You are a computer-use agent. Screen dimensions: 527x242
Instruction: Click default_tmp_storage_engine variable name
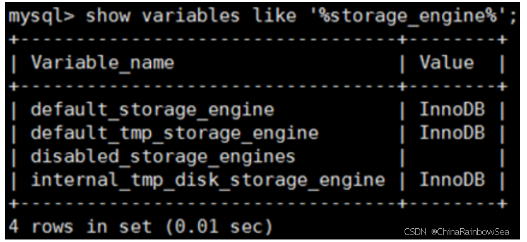pyautogui.click(x=174, y=134)
